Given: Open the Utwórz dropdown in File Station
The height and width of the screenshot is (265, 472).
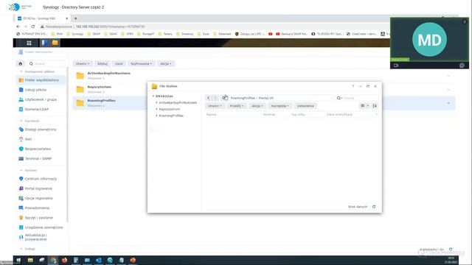Looking at the screenshot, I should (215, 106).
